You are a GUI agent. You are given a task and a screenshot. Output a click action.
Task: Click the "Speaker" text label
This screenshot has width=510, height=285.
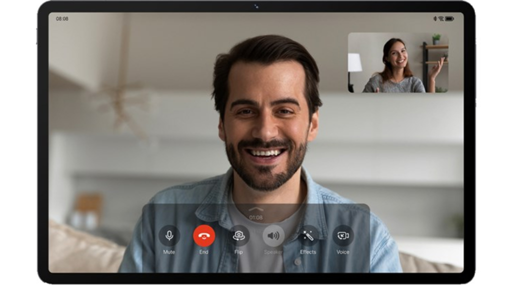coord(273,252)
